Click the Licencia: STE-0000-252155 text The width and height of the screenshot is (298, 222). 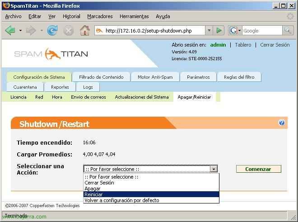click(197, 59)
